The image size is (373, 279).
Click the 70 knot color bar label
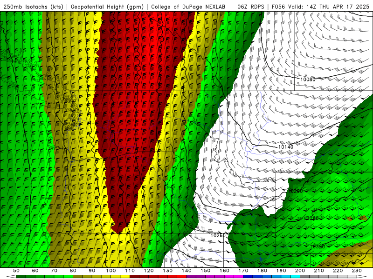pos(54,271)
